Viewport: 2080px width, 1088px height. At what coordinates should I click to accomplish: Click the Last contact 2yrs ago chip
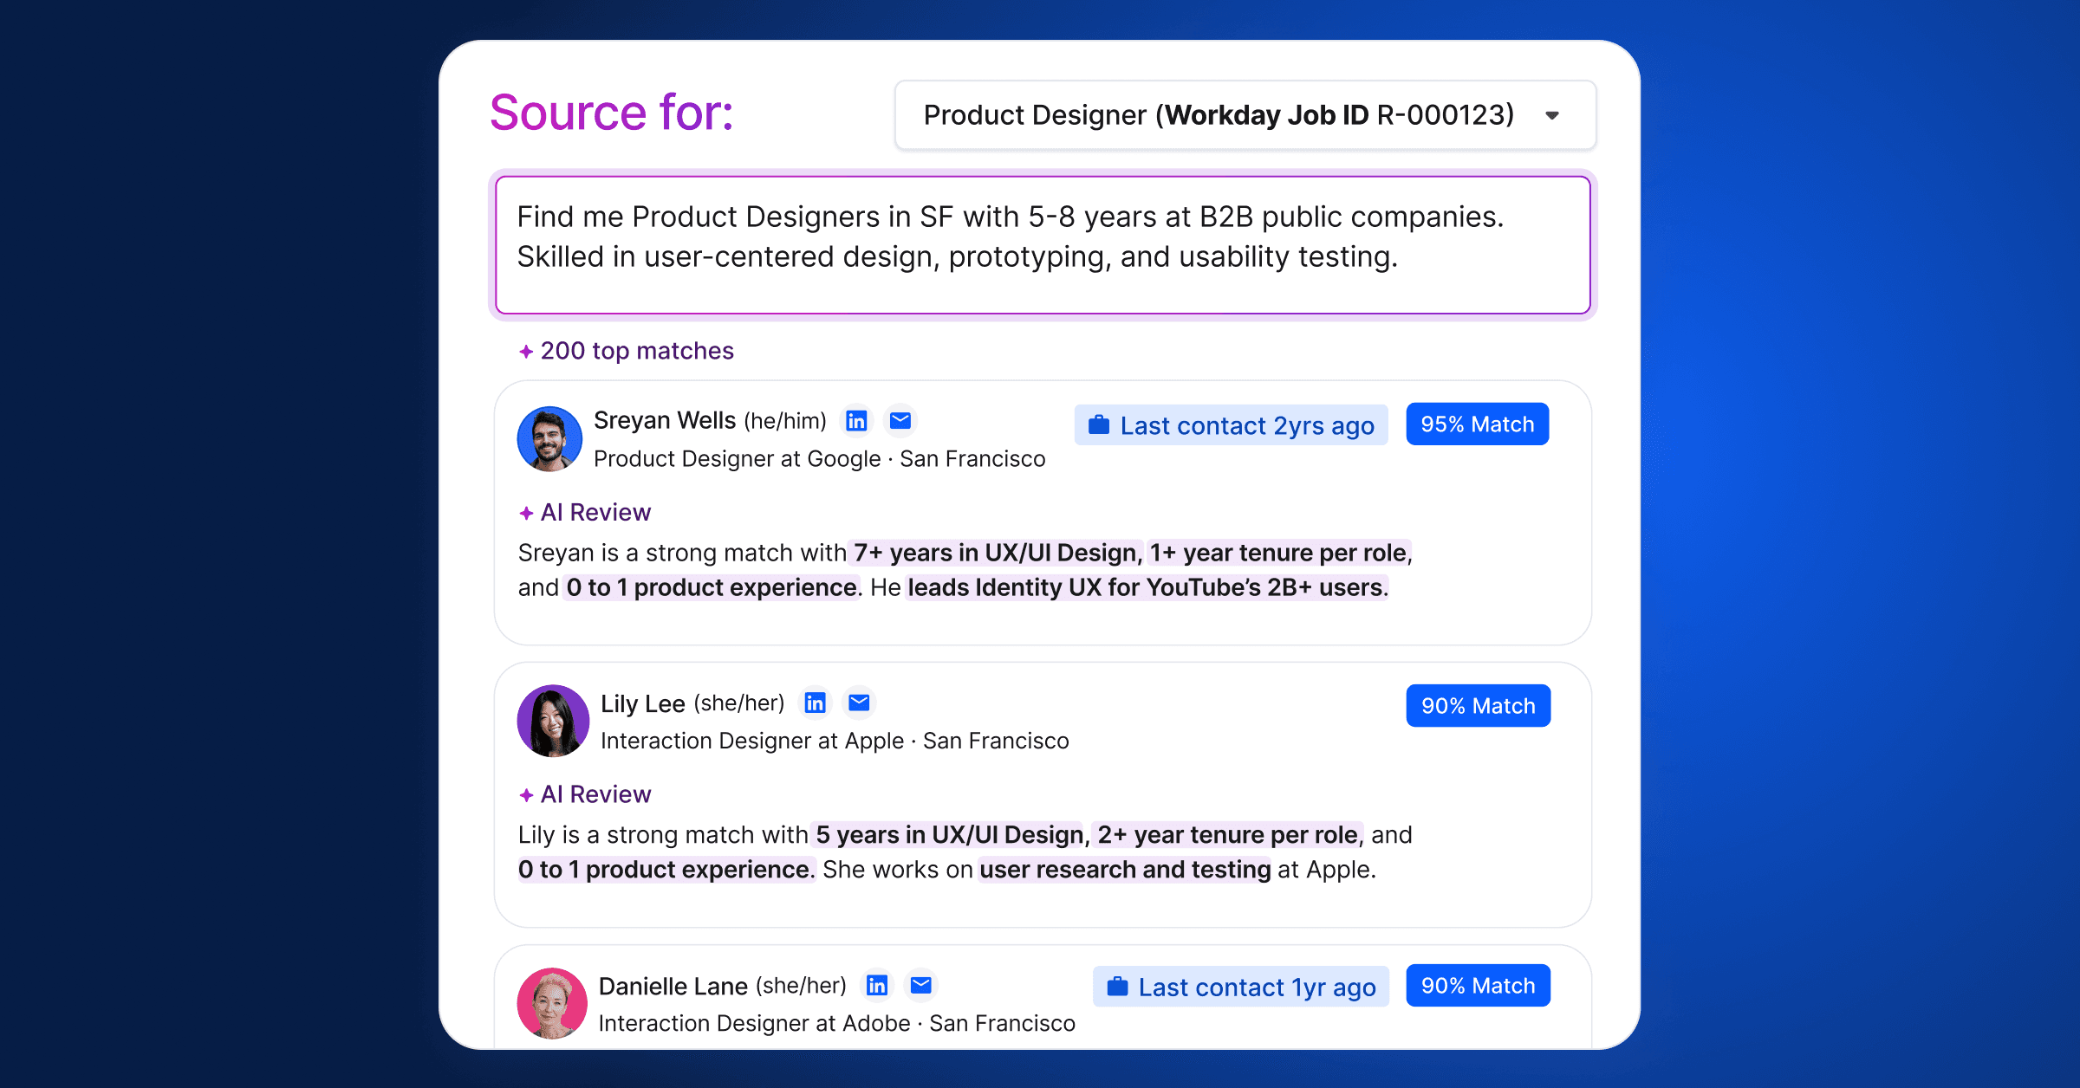coord(1231,424)
